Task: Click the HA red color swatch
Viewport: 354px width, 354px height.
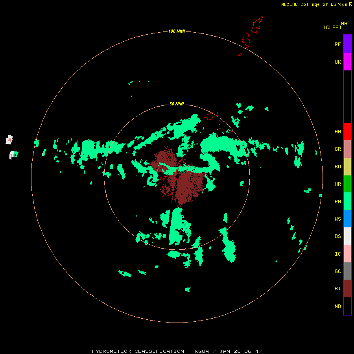Action: [347, 131]
